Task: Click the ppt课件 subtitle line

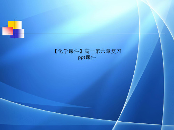Action: click(87, 57)
